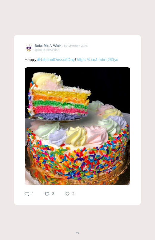Click page number 37 at the bottom

77,233
